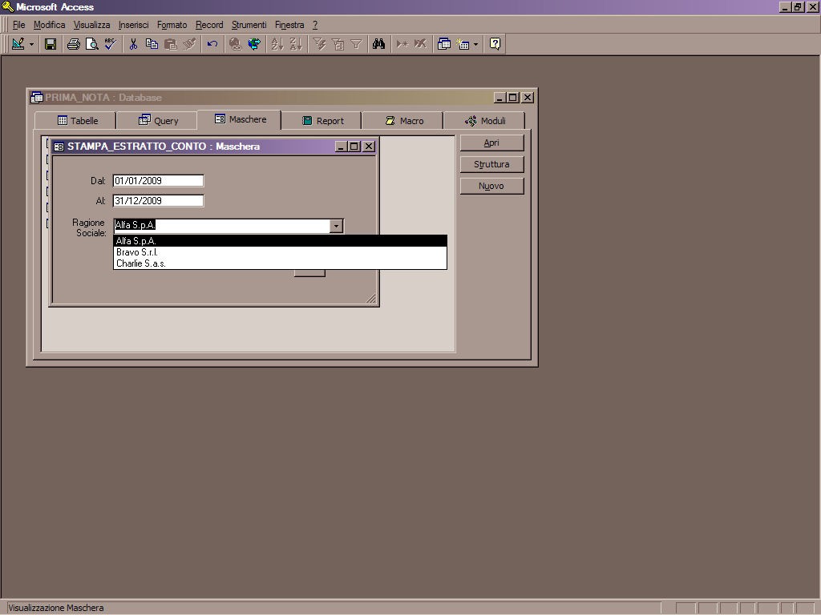Switch to the Report tab
The height and width of the screenshot is (615, 821).
[322, 121]
